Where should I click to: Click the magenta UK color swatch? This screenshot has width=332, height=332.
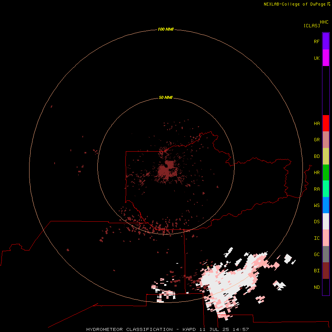coord(326,58)
